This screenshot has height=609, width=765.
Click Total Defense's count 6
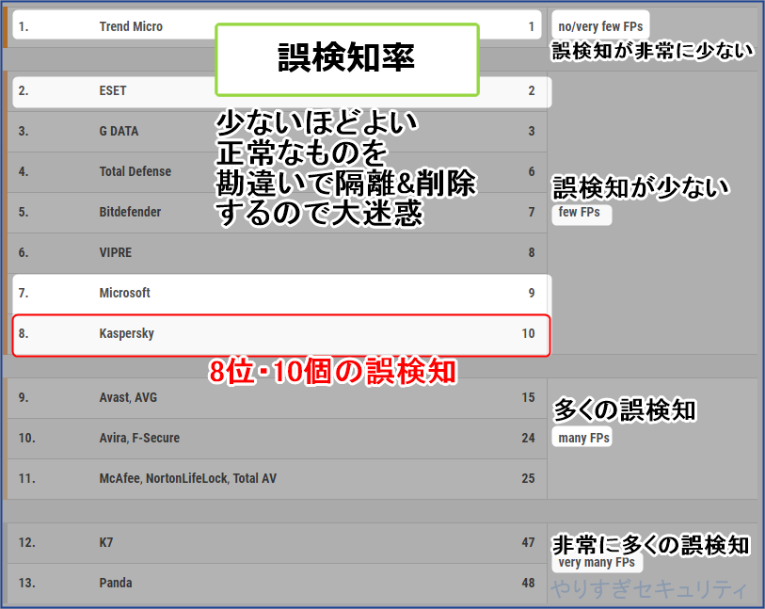[x=532, y=171]
